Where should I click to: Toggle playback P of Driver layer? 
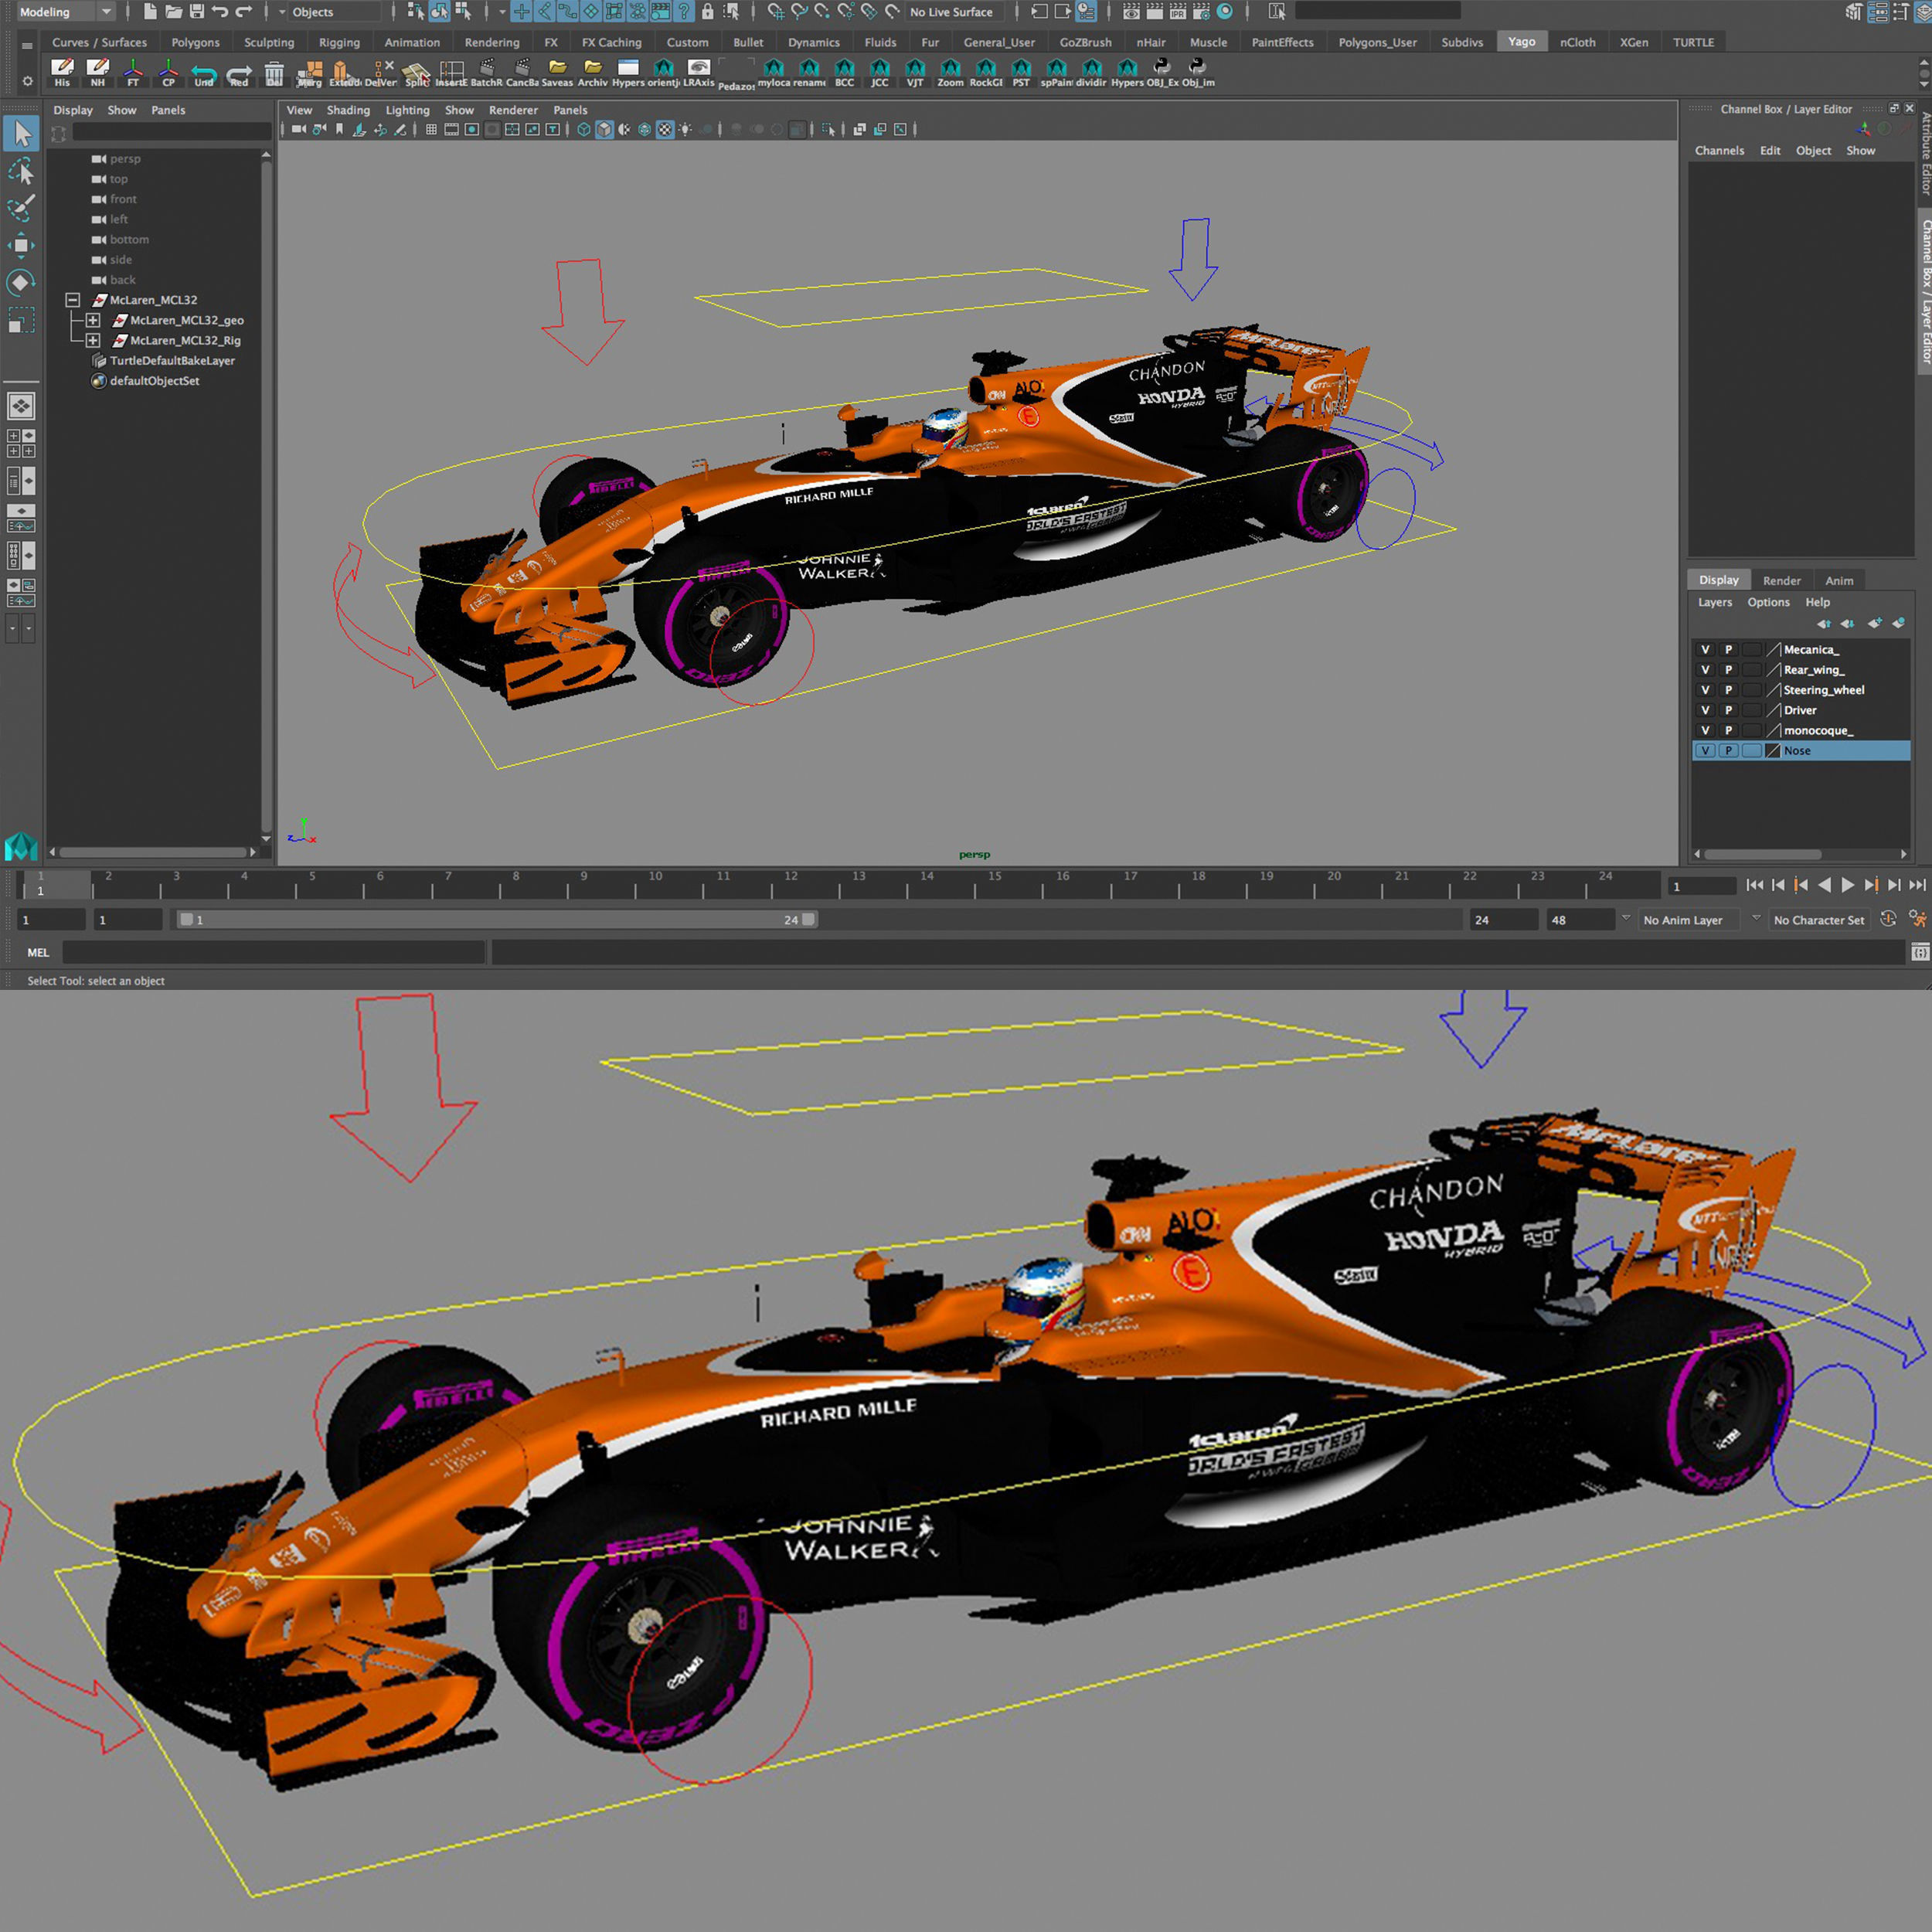(x=1728, y=710)
